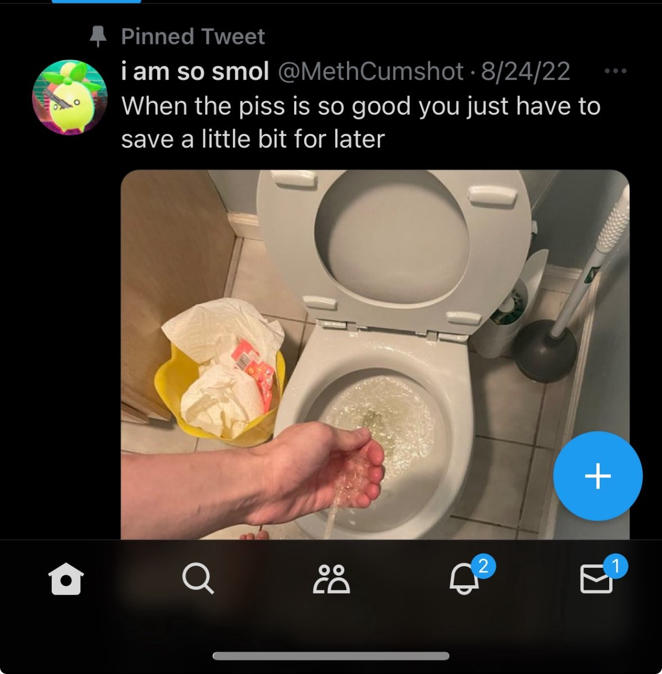Open the Notifications bell tab

[464, 579]
